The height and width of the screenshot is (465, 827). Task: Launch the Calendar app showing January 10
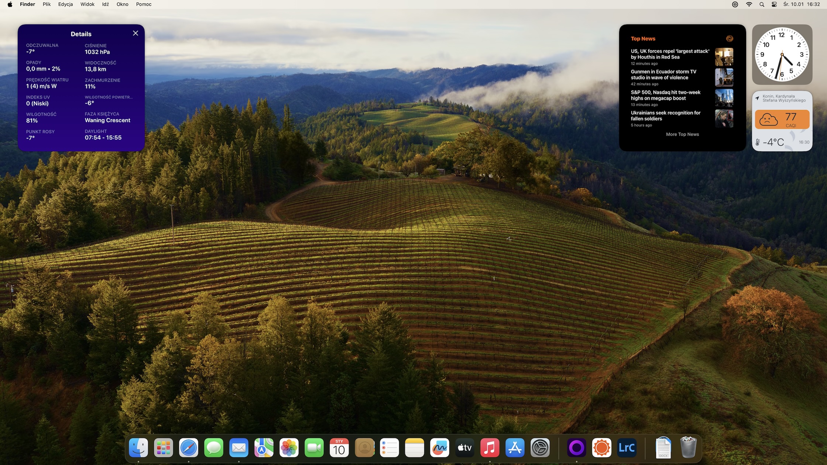click(x=339, y=448)
